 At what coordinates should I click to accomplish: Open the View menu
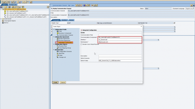click(x=73, y=5)
